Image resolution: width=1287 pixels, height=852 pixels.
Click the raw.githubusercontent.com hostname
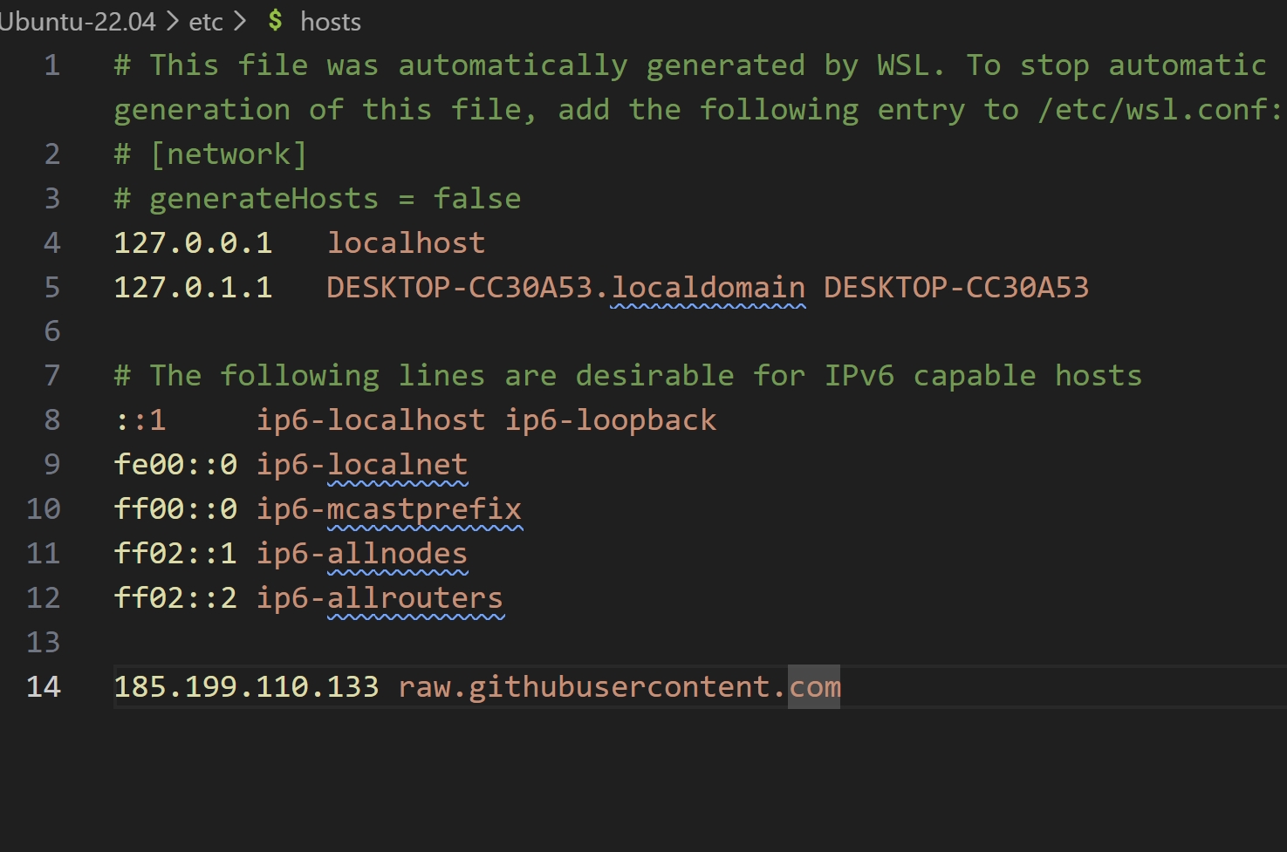(620, 687)
